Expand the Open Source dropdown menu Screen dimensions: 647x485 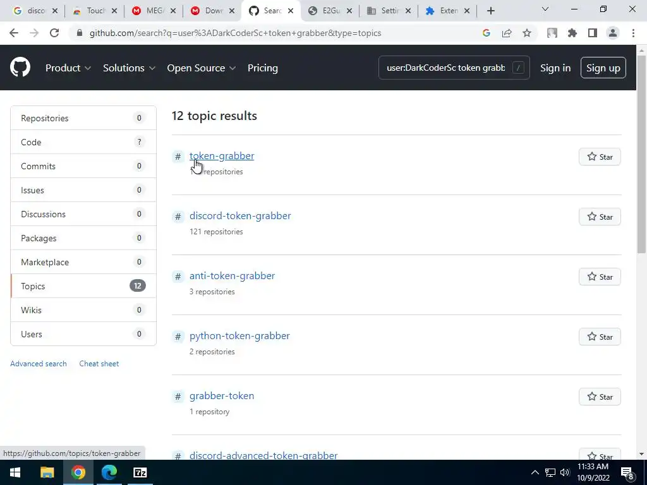point(202,68)
